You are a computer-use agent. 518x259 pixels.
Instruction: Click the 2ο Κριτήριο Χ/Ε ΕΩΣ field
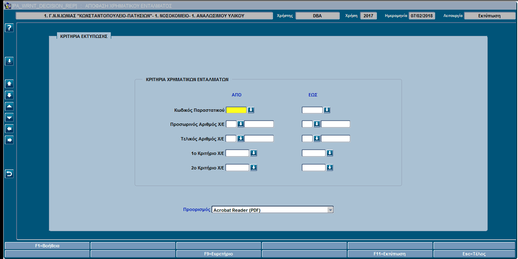coord(313,167)
